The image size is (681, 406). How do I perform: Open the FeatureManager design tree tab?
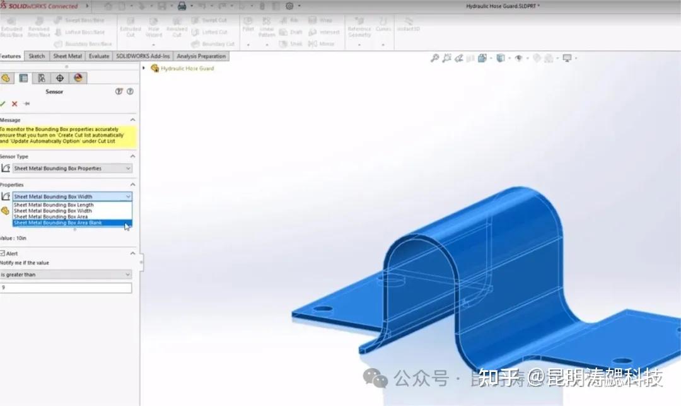tap(6, 78)
